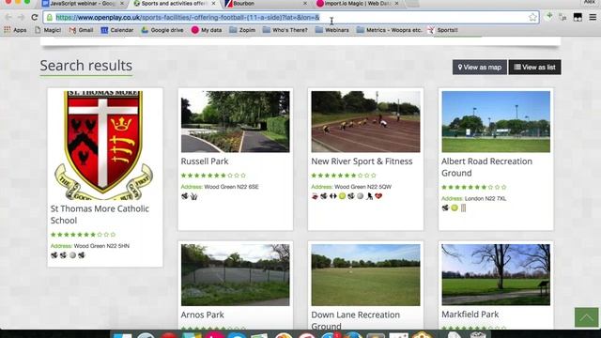The width and height of the screenshot is (601, 338).
Task: Open the Magic! bookmark
Action: click(x=48, y=30)
